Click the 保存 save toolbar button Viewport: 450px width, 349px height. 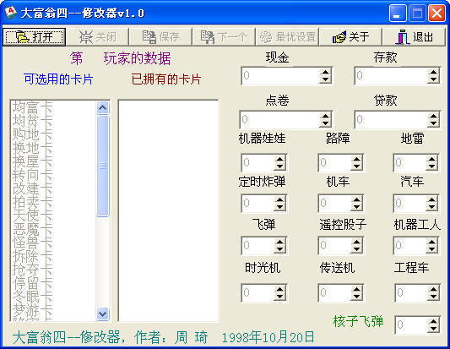(160, 37)
